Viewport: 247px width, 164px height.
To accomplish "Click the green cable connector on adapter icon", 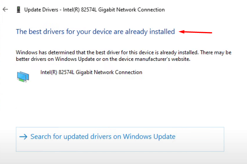I will pos(21,80).
